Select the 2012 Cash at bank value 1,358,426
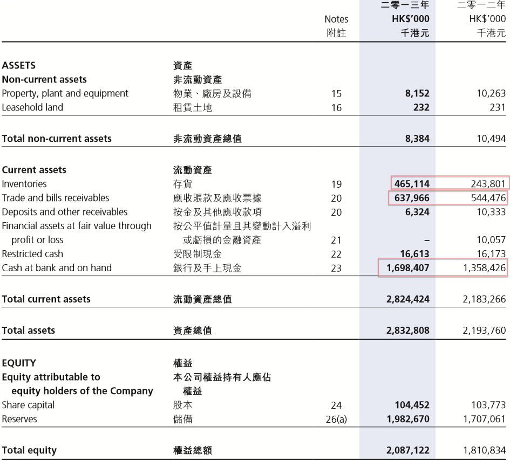The width and height of the screenshot is (510, 461). tap(484, 268)
